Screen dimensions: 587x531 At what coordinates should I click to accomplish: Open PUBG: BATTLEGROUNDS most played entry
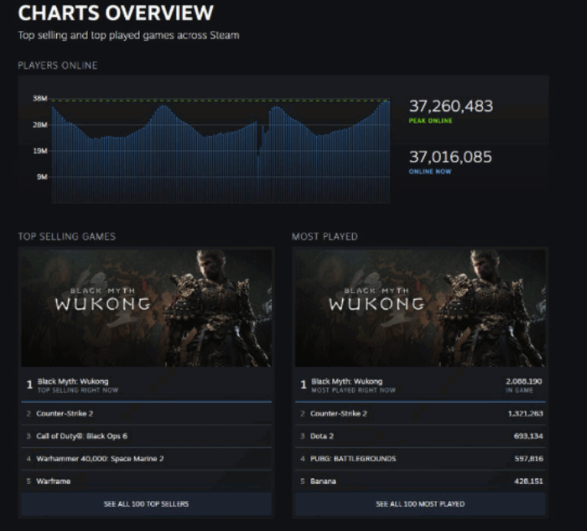pos(420,458)
